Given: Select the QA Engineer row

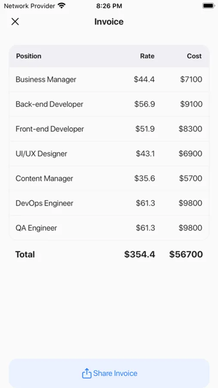Looking at the screenshot, I should coord(109,228).
